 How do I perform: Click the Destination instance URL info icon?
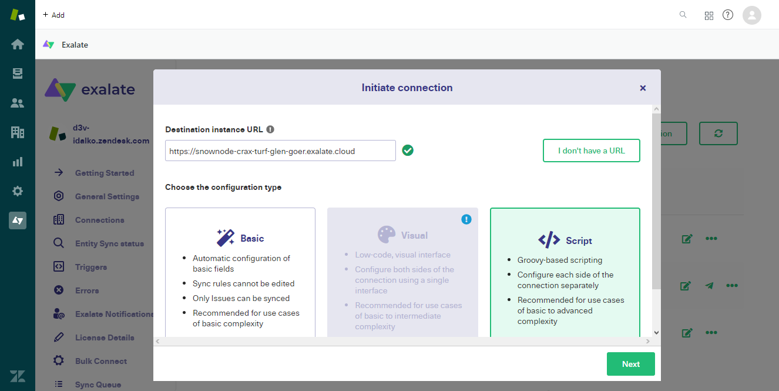click(270, 129)
